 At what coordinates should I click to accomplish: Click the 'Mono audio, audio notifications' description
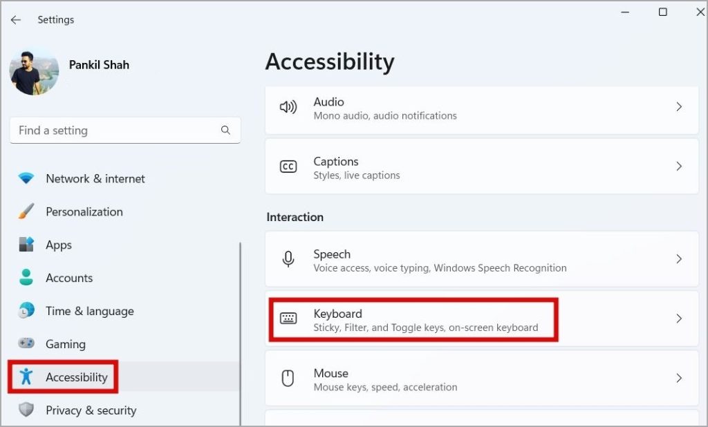pyautogui.click(x=385, y=116)
